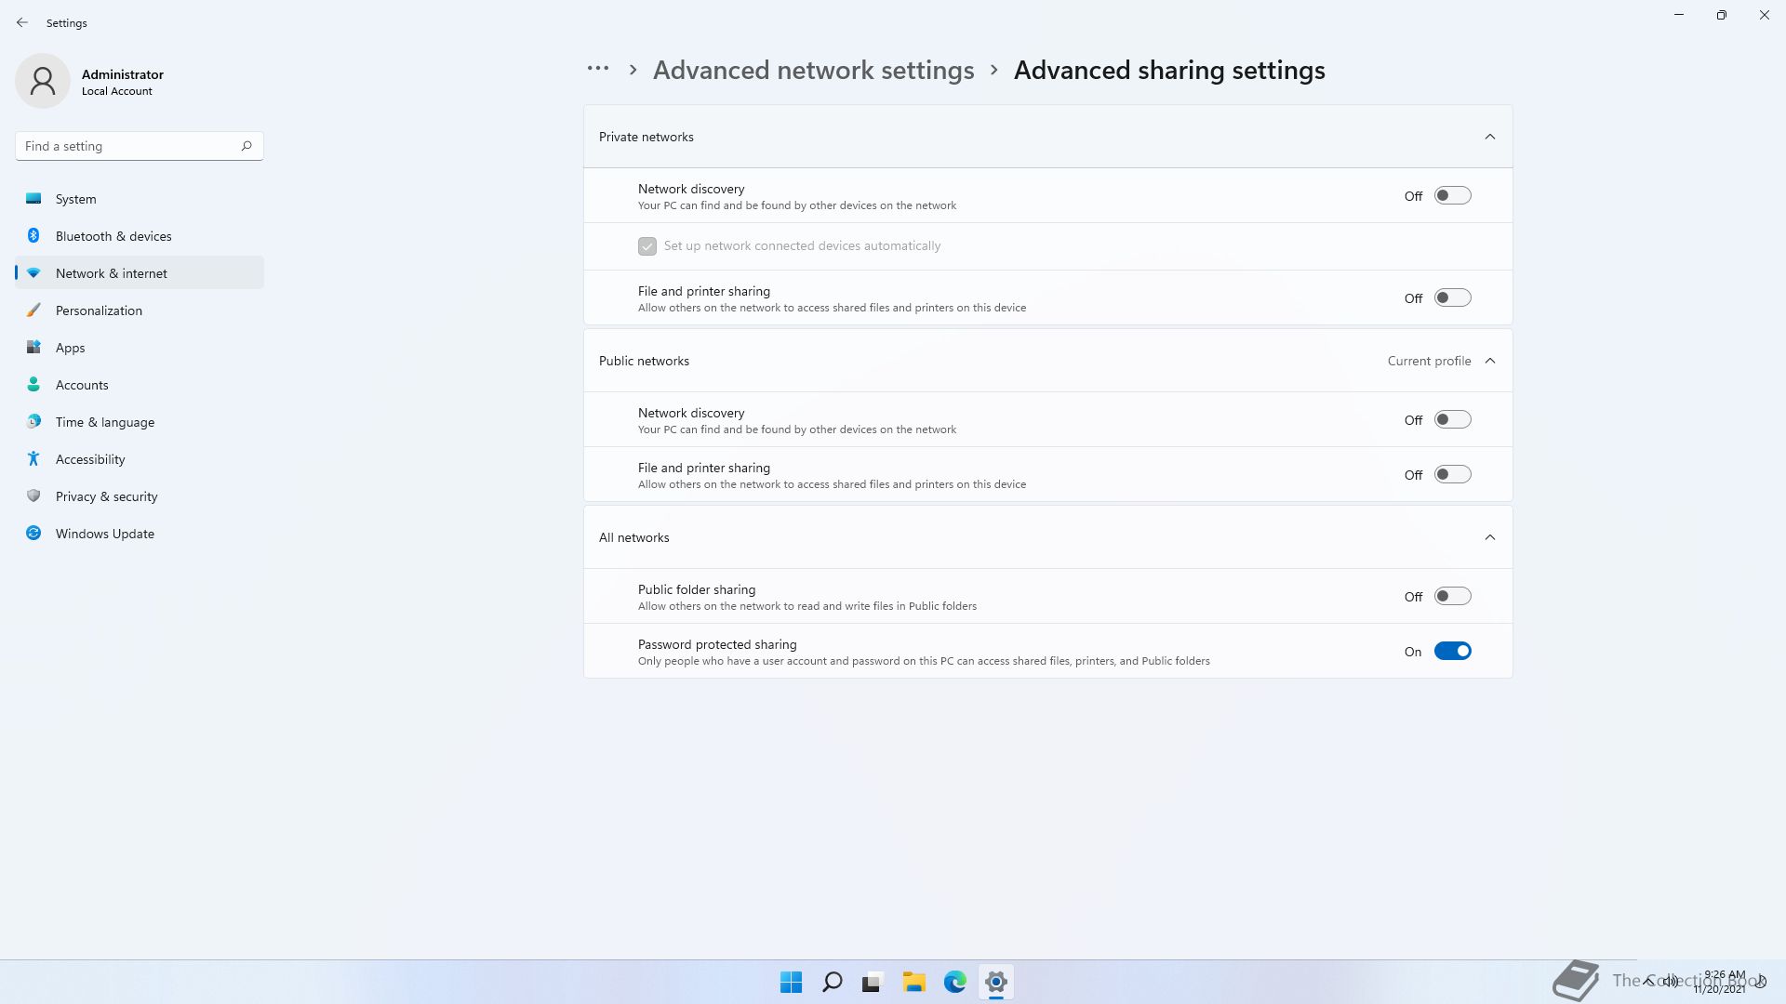
Task: Open breadcrumb ellipsis for hidden path
Action: point(598,69)
